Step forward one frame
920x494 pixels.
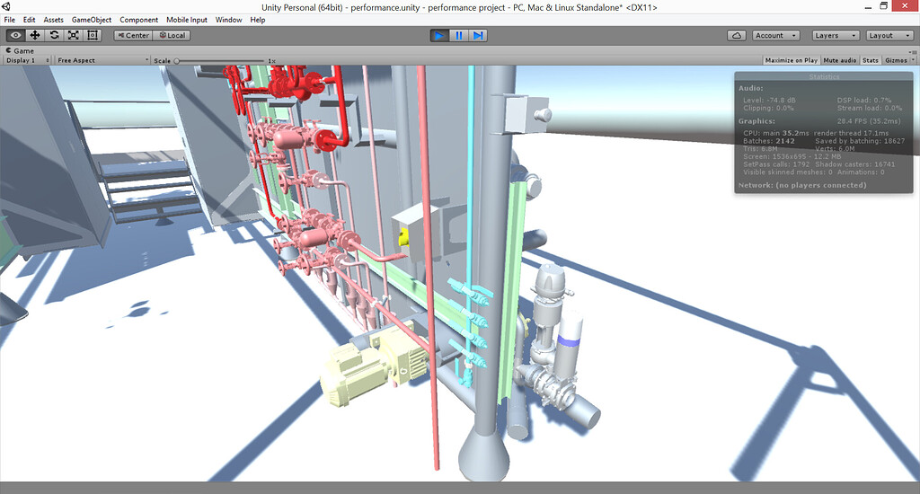[x=478, y=35]
